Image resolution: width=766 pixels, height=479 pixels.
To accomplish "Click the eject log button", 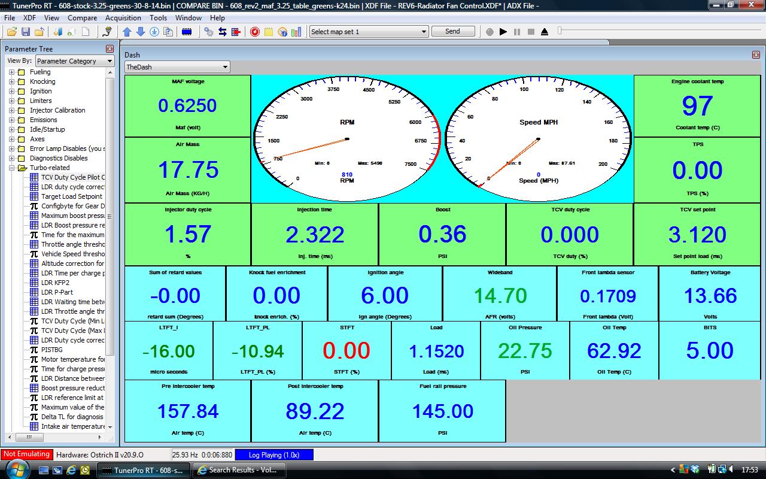I will pyautogui.click(x=545, y=32).
